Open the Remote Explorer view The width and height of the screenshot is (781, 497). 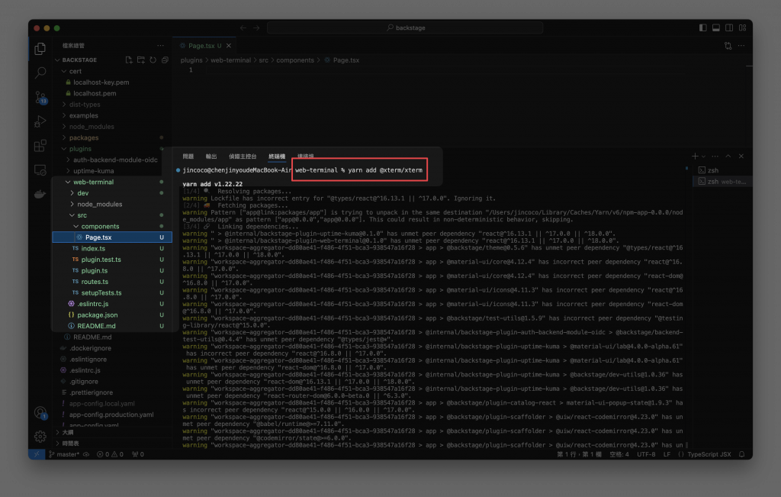click(40, 170)
